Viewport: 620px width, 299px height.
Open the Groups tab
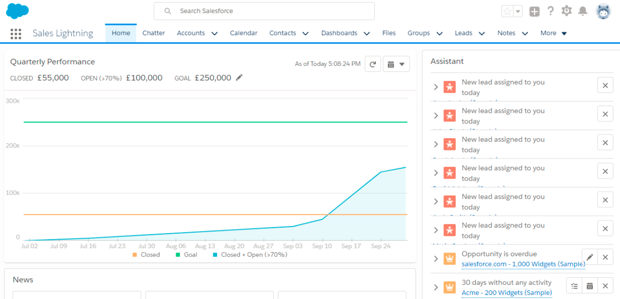[418, 33]
